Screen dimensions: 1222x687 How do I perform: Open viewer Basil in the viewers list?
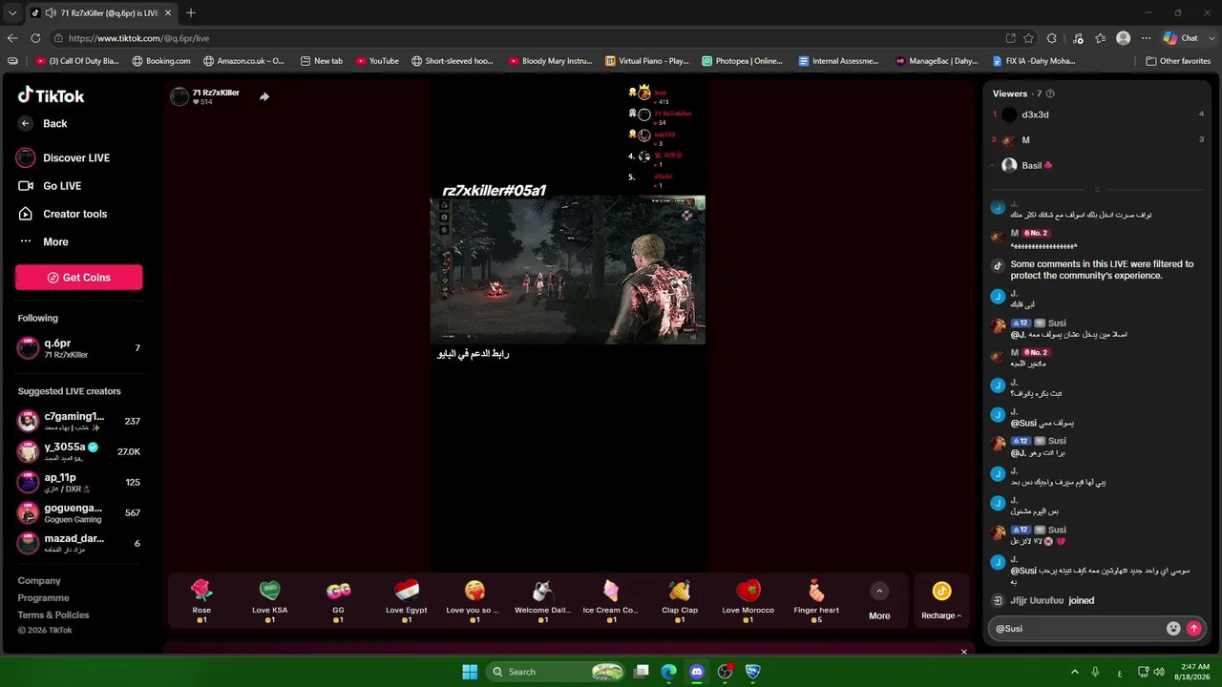(1098, 165)
